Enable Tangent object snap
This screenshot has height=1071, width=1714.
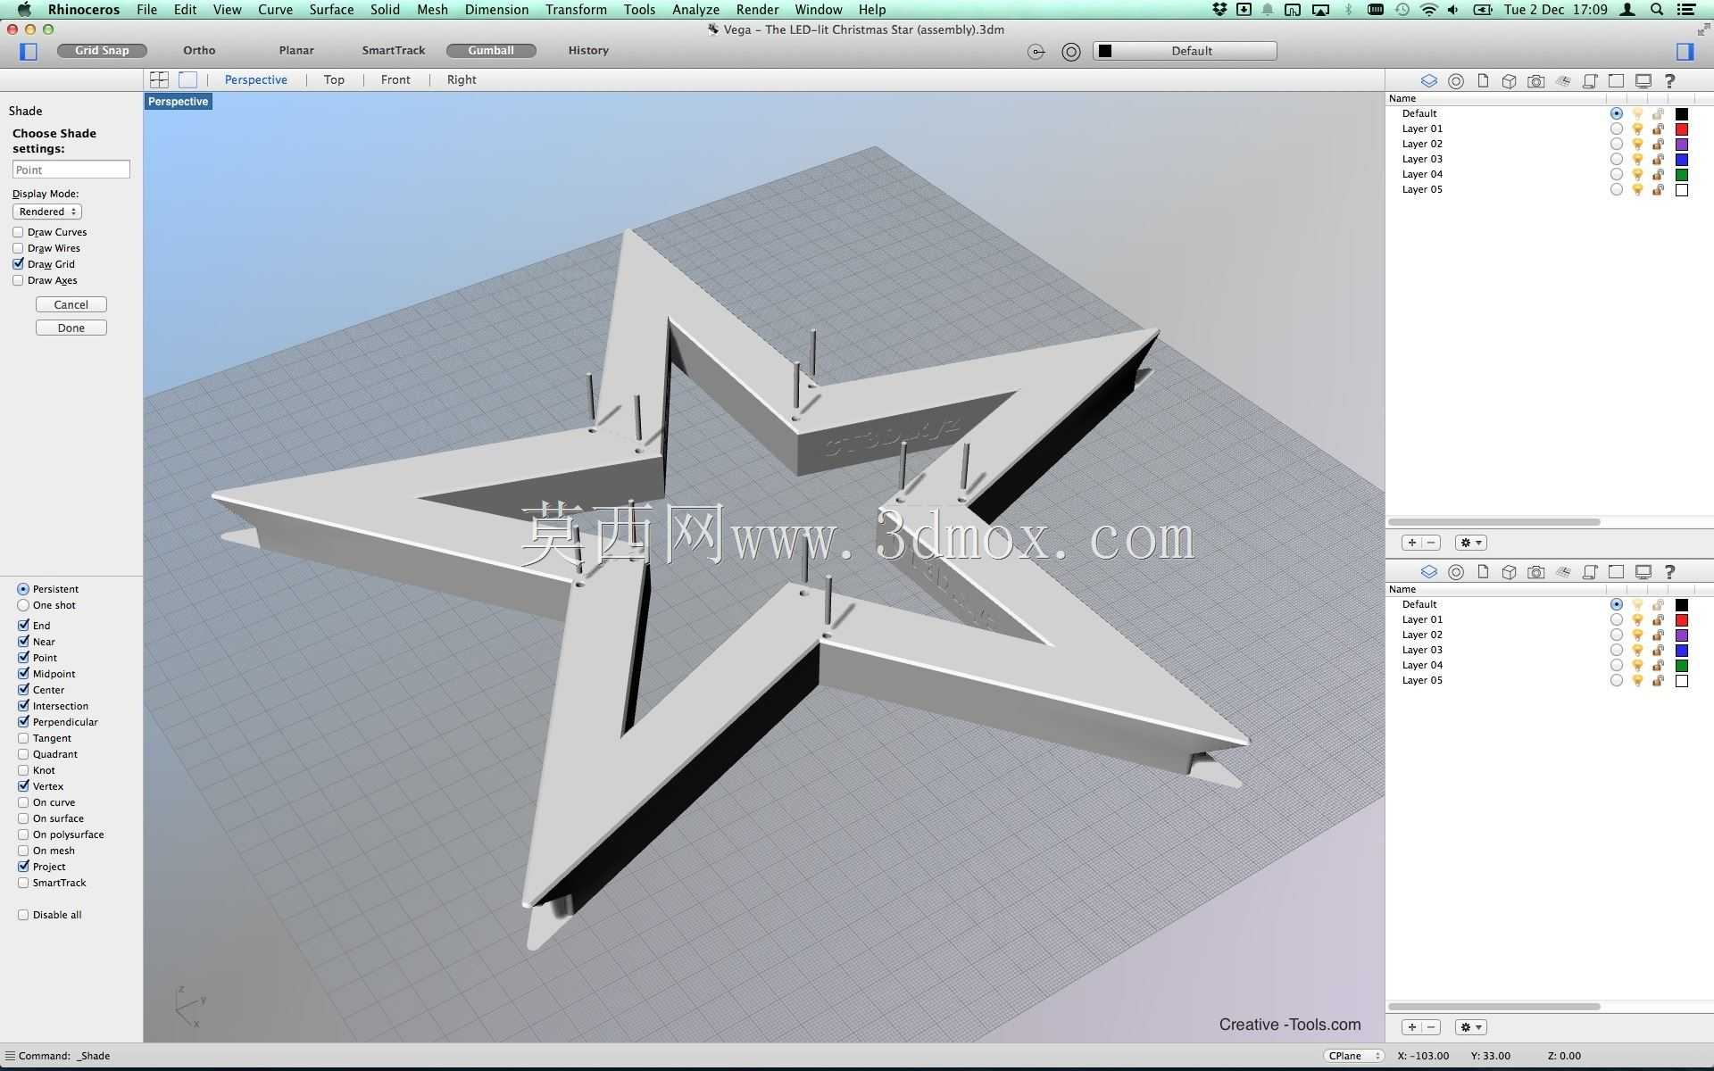(x=23, y=738)
